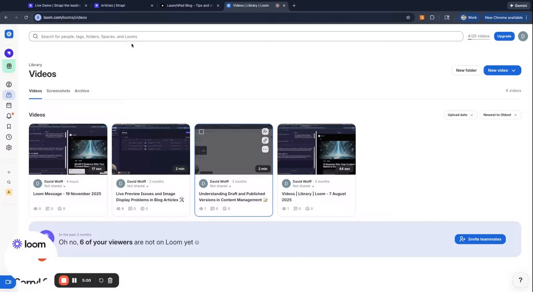The image size is (533, 292).
Task: Open the Live Preview Issues video thumbnail
Action: [151, 149]
